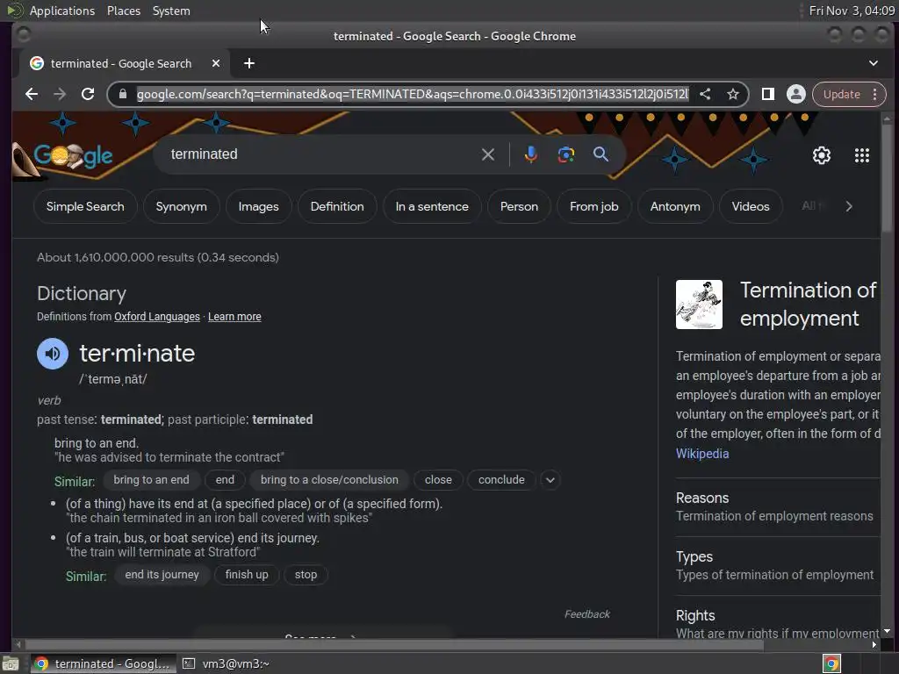Open the Rights section
Viewport: 899px width, 674px height.
tap(778, 624)
